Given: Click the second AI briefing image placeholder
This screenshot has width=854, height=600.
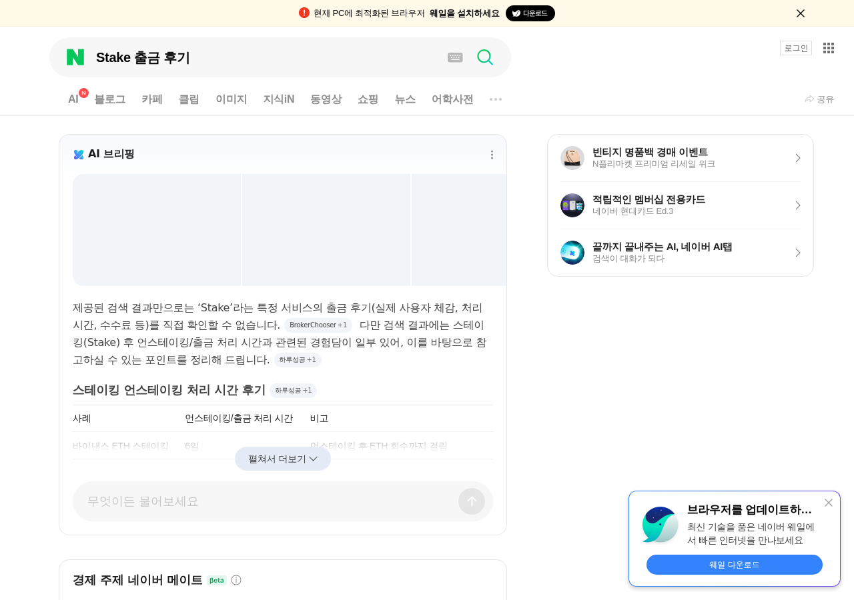Looking at the screenshot, I should (326, 230).
